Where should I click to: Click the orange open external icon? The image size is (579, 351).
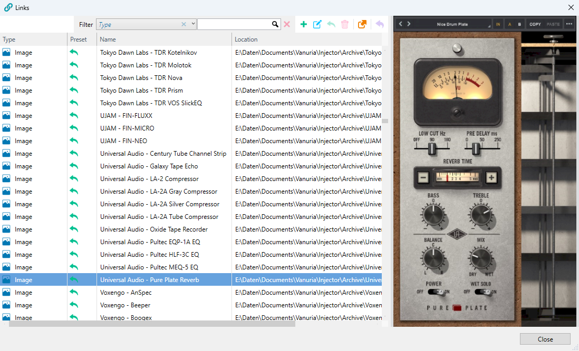click(x=362, y=24)
